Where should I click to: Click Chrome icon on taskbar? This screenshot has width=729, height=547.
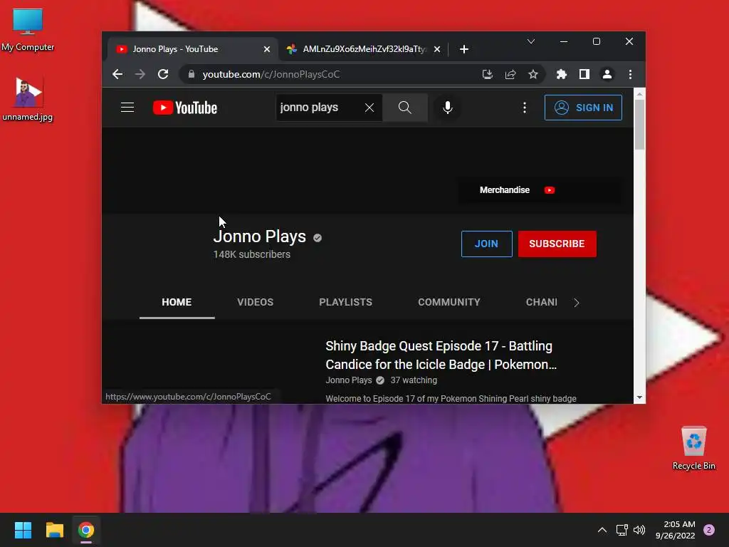[x=86, y=530]
